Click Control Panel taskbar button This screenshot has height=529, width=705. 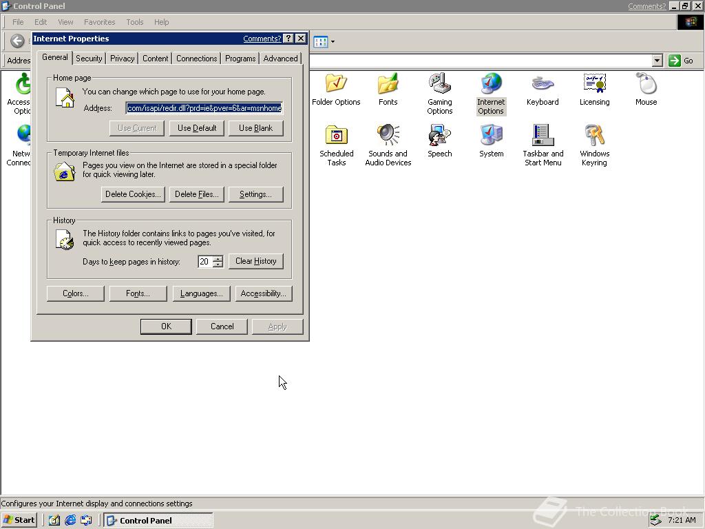pyautogui.click(x=158, y=520)
